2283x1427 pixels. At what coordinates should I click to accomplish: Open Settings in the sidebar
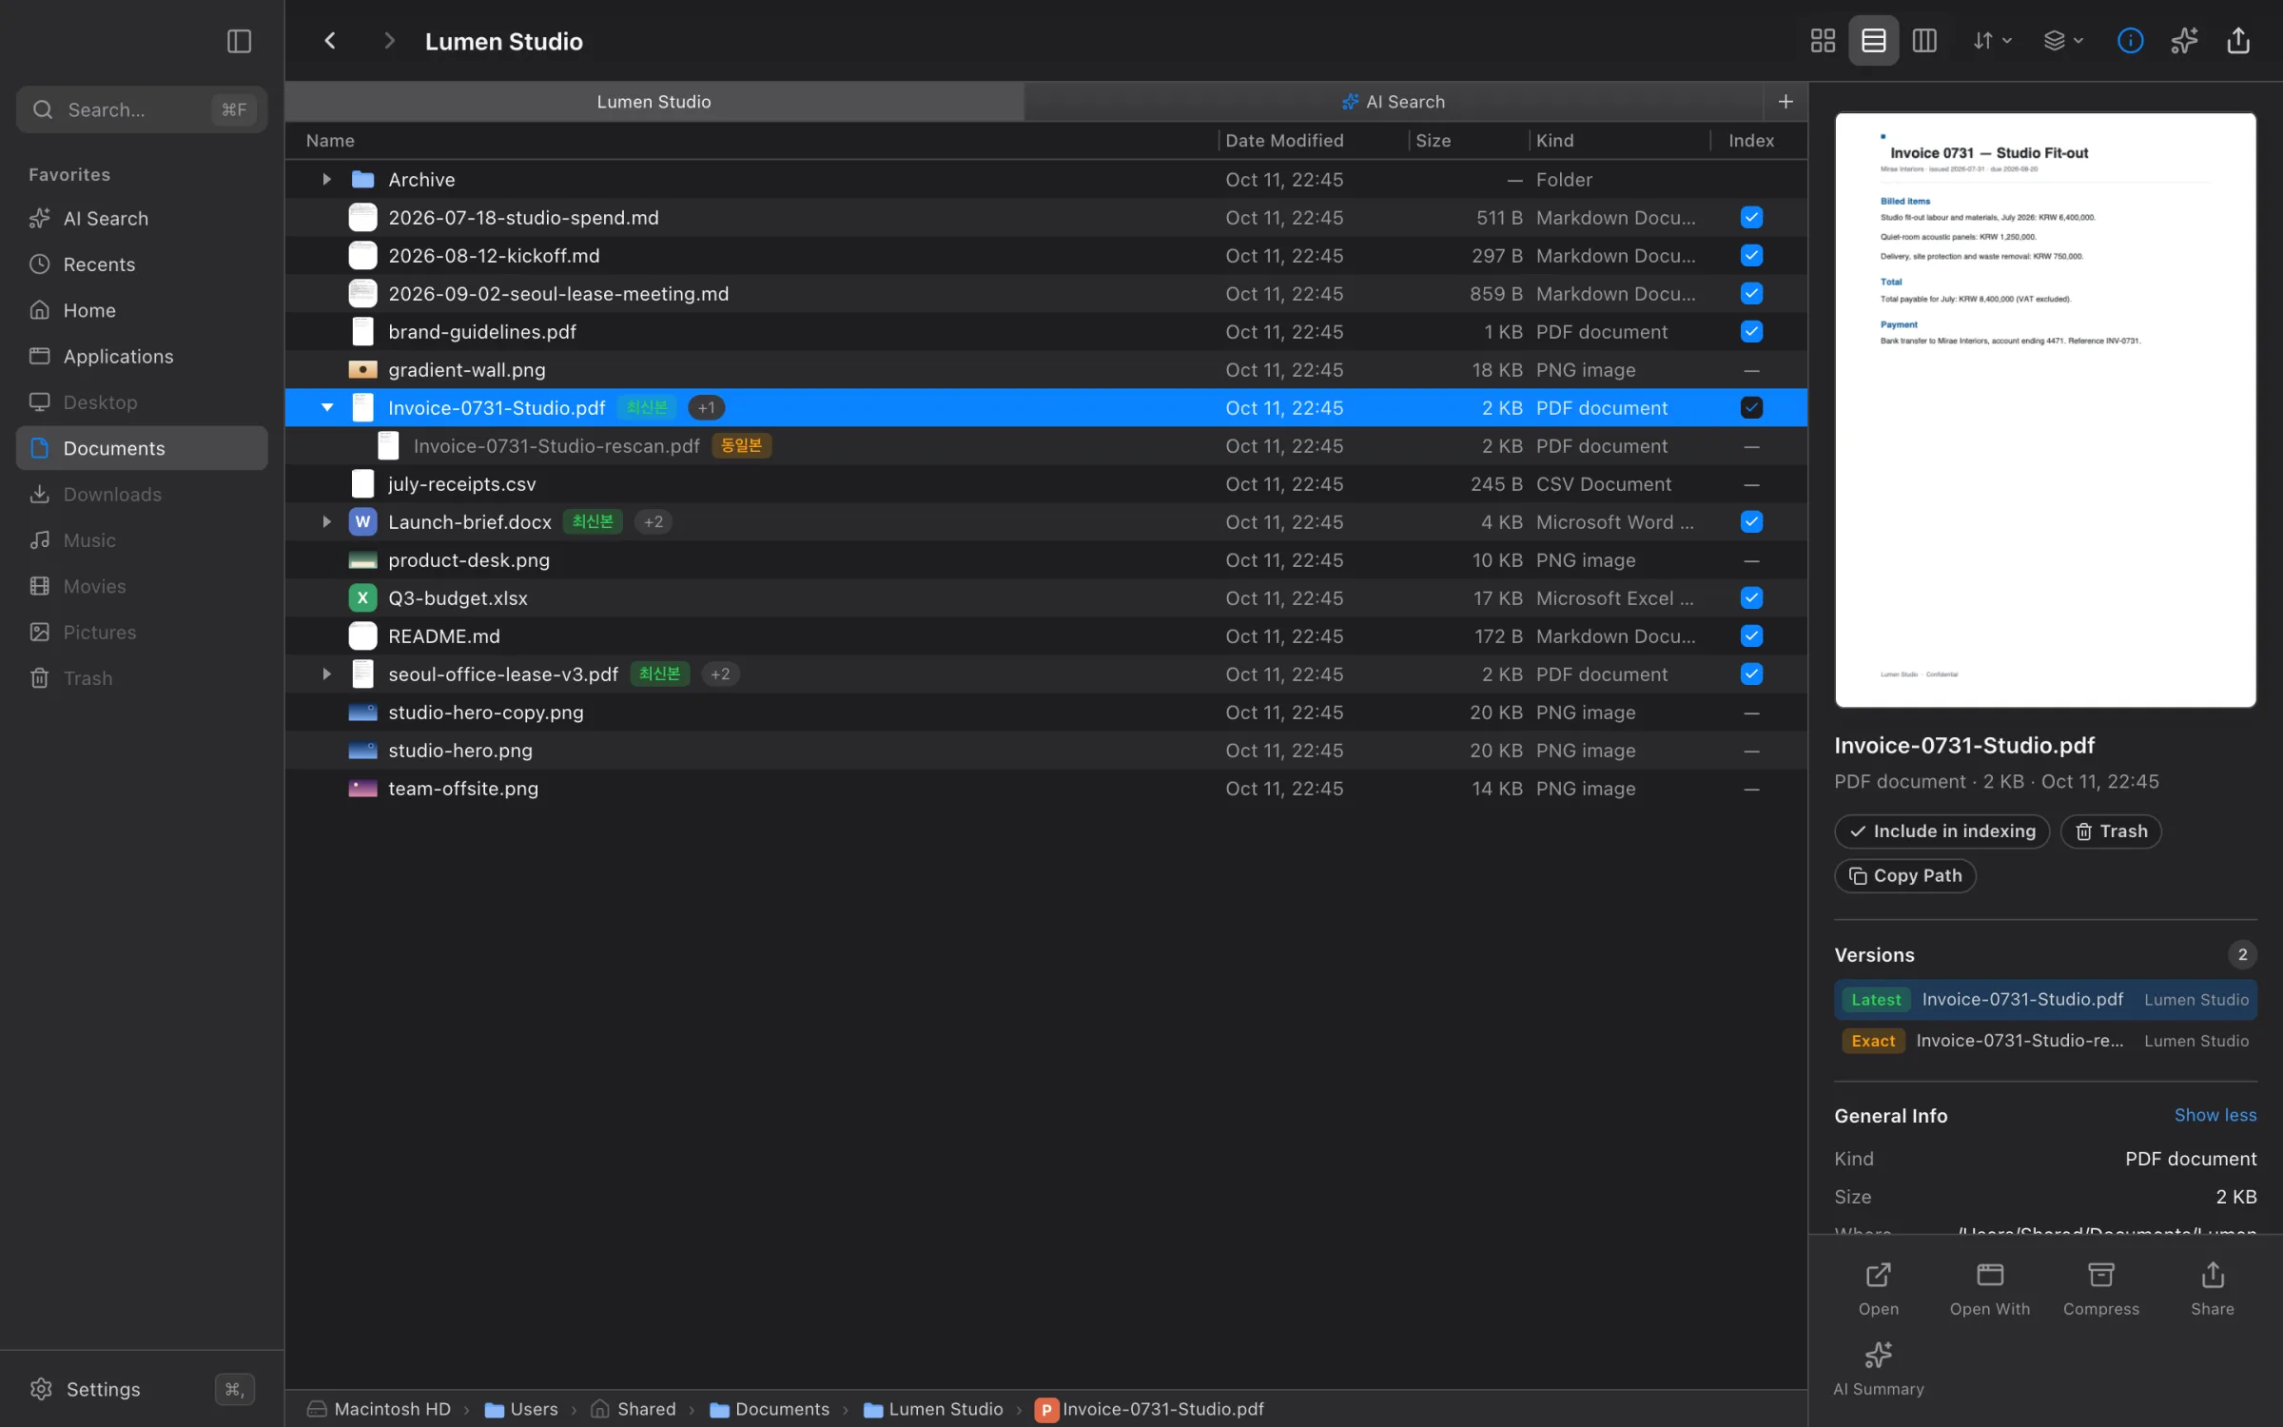coord(142,1389)
